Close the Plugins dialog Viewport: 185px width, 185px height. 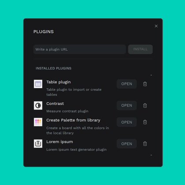(156, 26)
